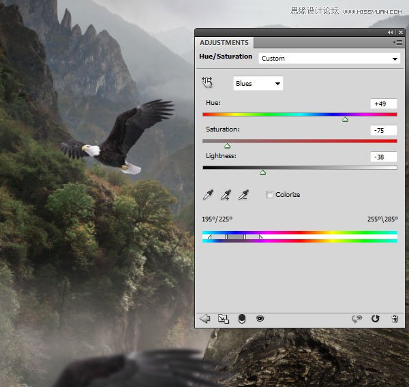This screenshot has width=409, height=387.
Task: Return to adjustment list arrow
Action: (x=204, y=318)
